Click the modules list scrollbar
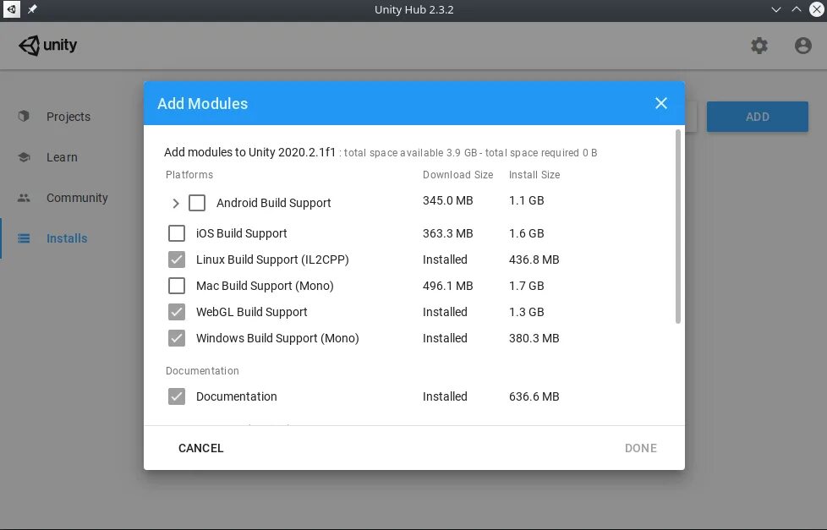The image size is (827, 530). tap(678, 226)
